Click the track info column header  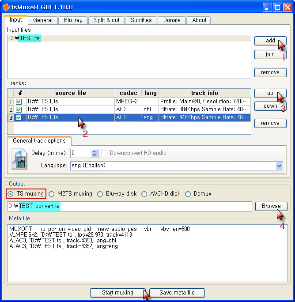coord(204,93)
